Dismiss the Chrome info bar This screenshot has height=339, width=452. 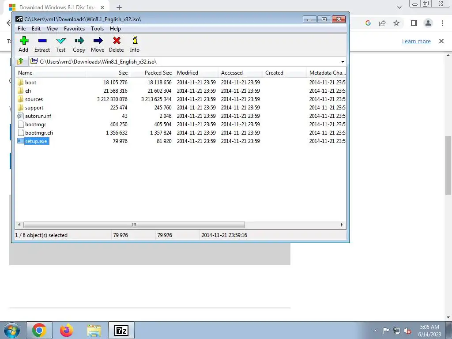(441, 41)
